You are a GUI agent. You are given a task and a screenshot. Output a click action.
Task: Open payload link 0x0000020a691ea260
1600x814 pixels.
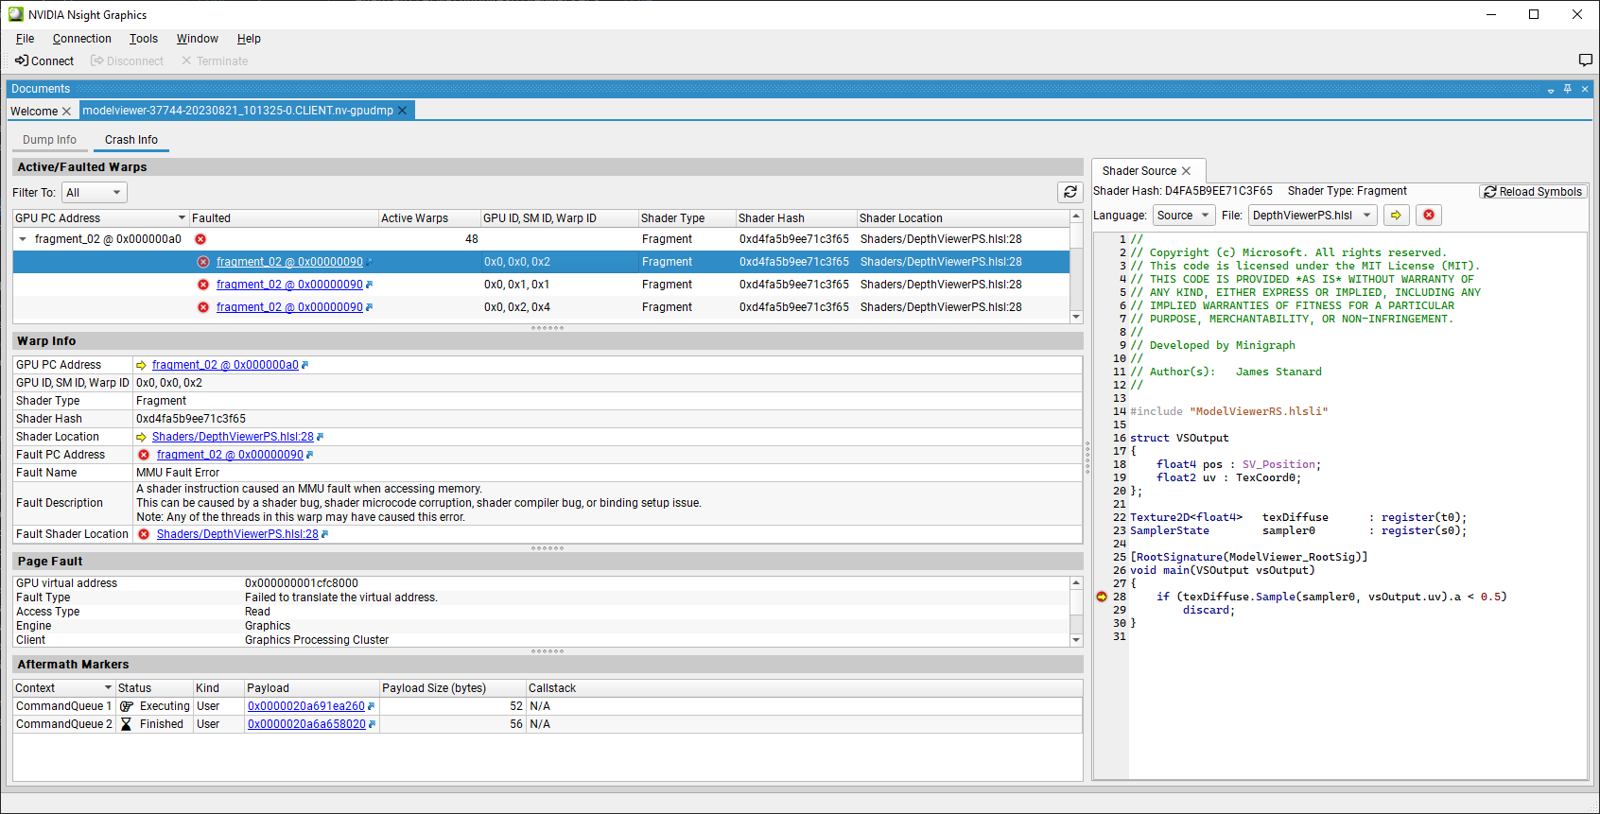[305, 706]
